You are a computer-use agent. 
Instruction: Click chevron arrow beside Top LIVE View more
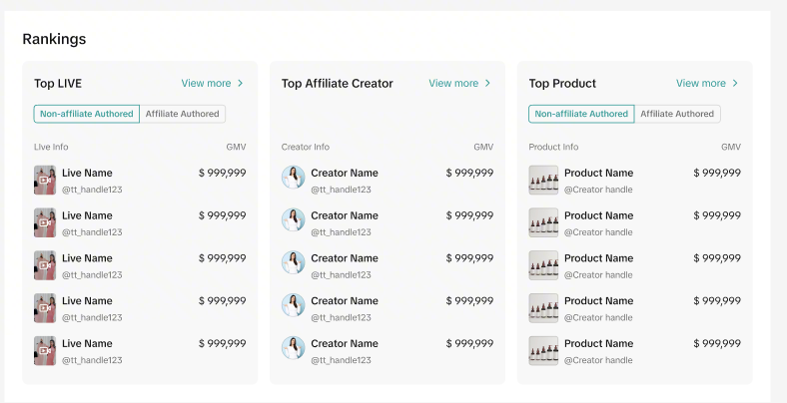coord(241,84)
